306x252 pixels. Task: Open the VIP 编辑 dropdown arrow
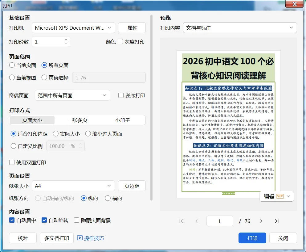pyautogui.click(x=288, y=196)
